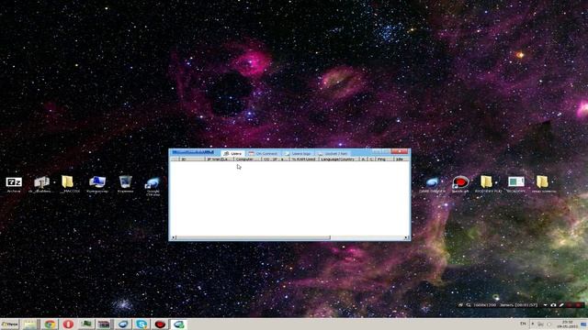Open Opera from the taskbar
The height and width of the screenshot is (330, 588).
tap(68, 324)
